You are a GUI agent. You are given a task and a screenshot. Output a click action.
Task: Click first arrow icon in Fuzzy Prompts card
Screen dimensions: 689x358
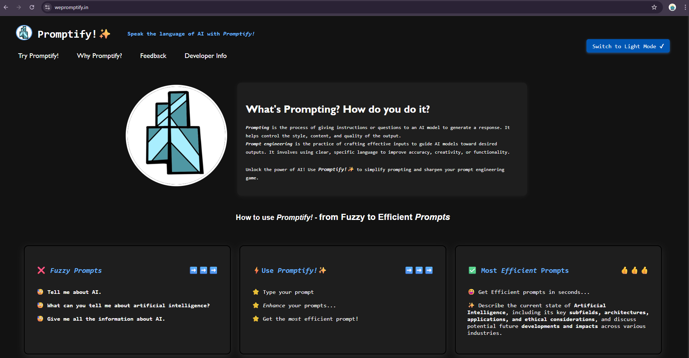[193, 270]
